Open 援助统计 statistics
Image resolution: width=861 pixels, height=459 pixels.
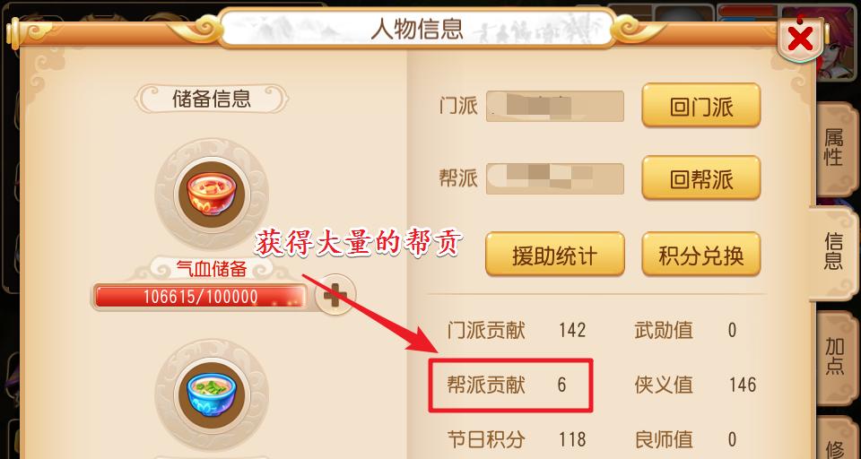coord(554,255)
